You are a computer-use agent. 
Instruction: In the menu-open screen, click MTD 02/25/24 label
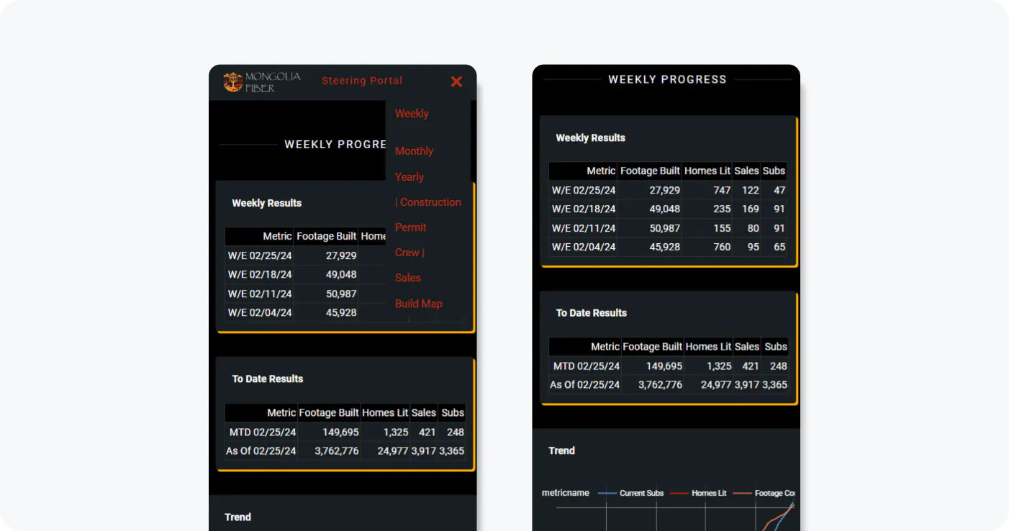pyautogui.click(x=263, y=432)
